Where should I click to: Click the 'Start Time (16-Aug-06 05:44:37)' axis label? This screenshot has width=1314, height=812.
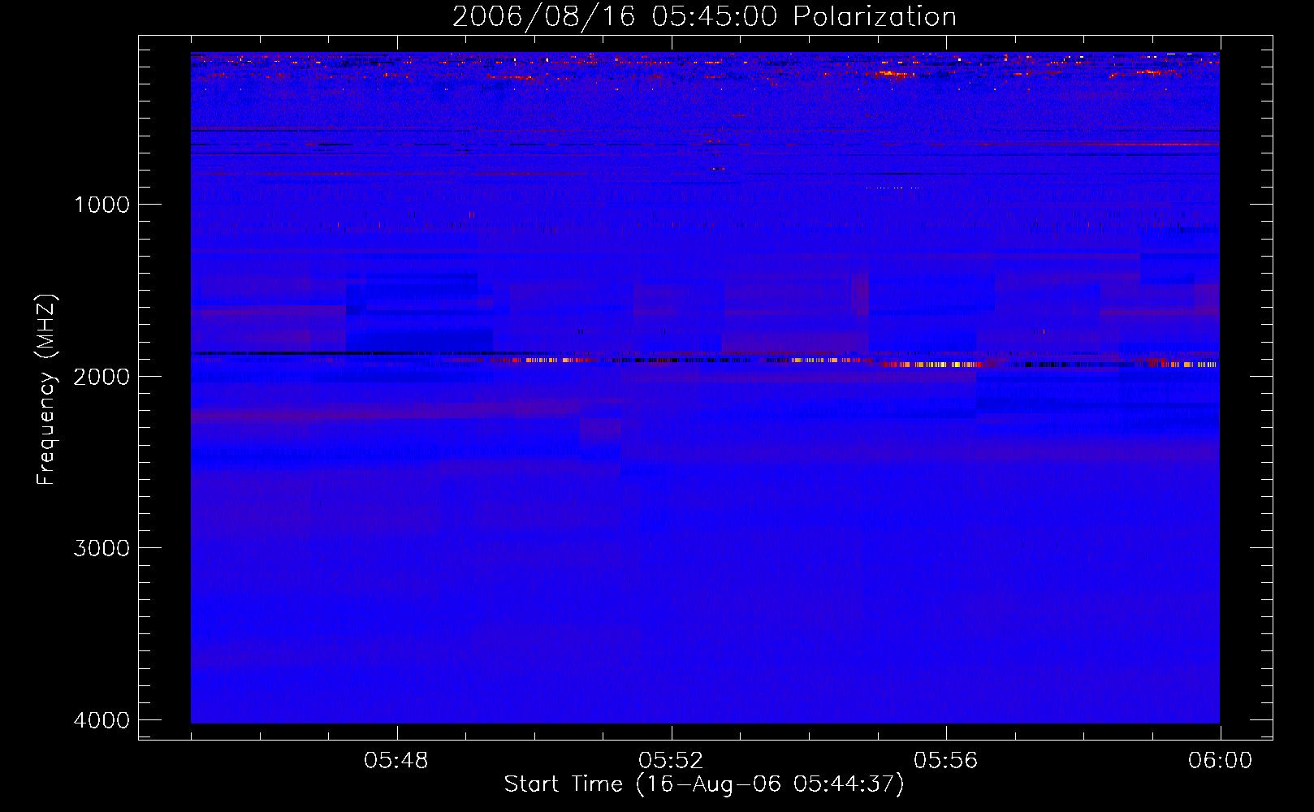tap(704, 784)
